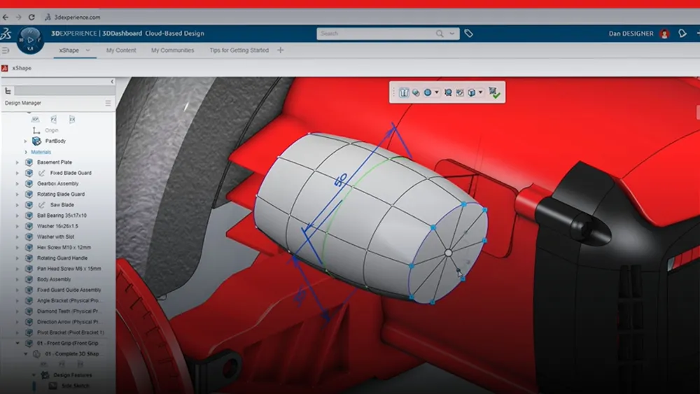Select Saw Blade in tree
700x394 pixels.
coord(62,205)
